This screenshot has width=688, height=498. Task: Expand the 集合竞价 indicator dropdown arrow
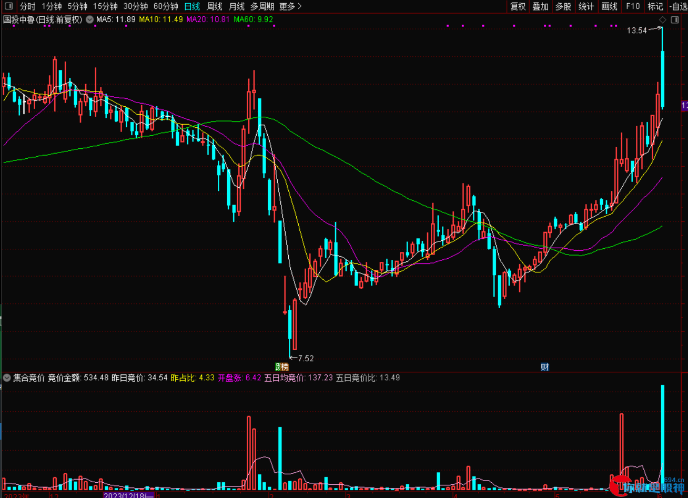(7, 378)
